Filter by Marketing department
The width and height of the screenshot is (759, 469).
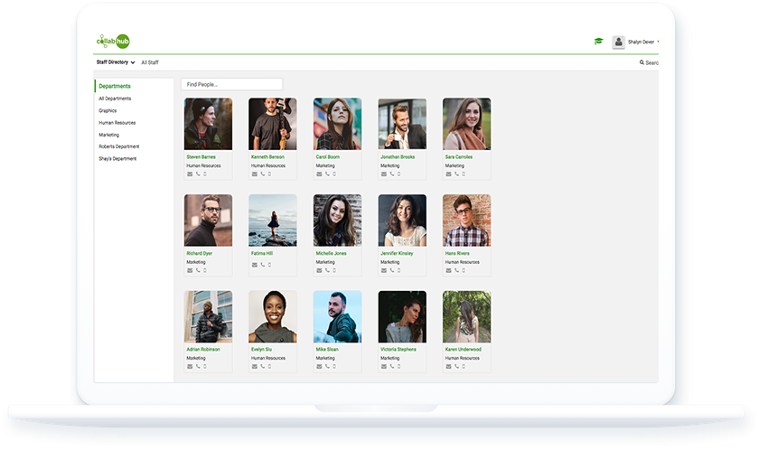tap(109, 135)
